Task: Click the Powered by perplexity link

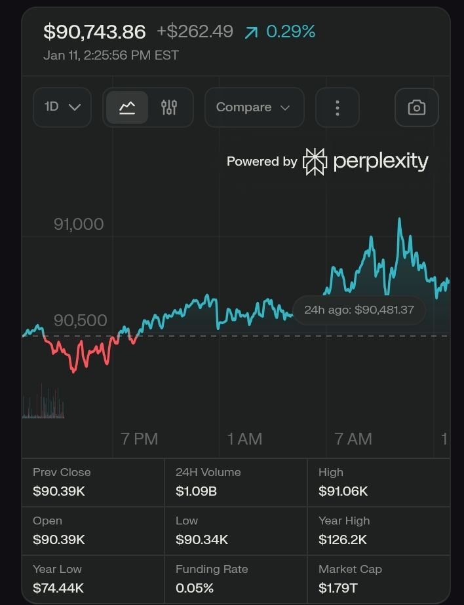Action: (x=328, y=160)
